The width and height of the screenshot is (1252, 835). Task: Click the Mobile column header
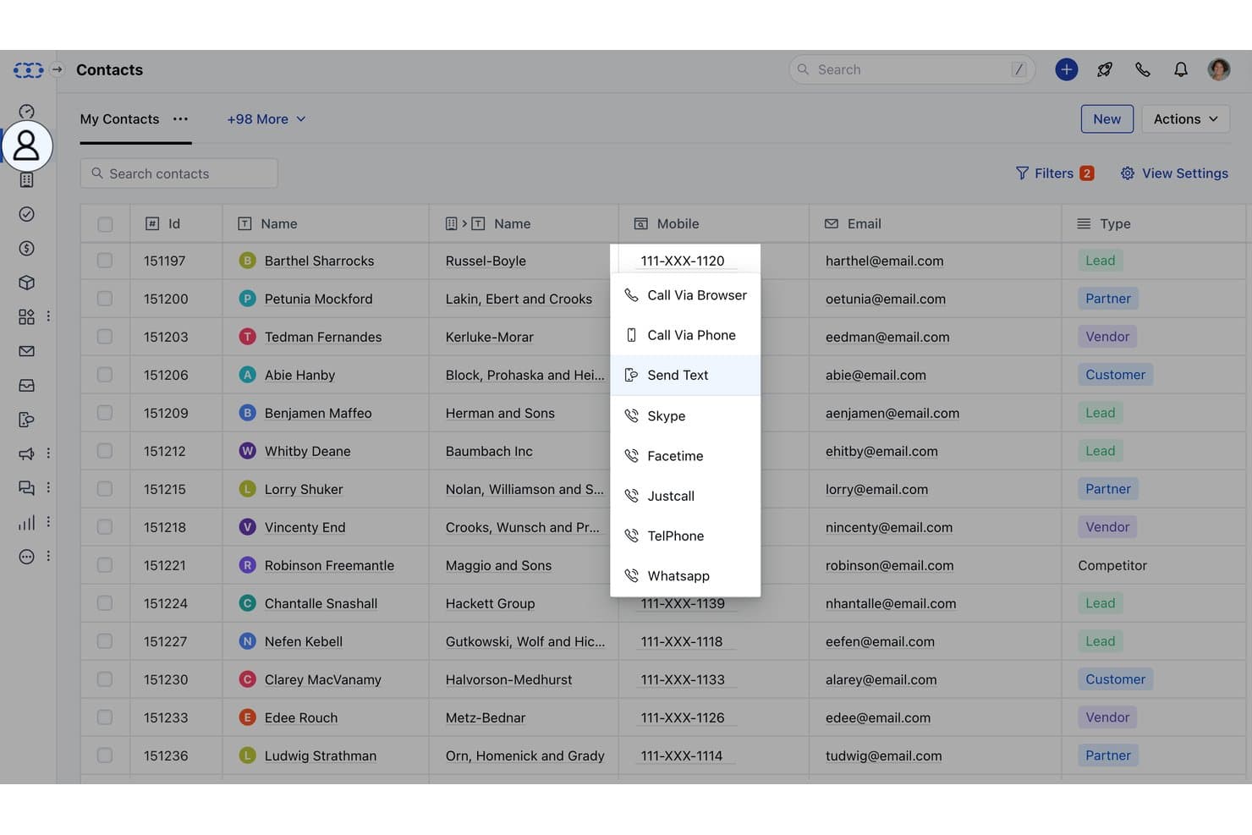713,224
